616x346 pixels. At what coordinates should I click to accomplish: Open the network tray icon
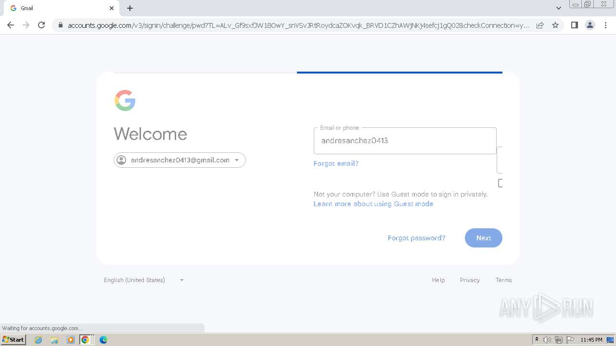559,340
